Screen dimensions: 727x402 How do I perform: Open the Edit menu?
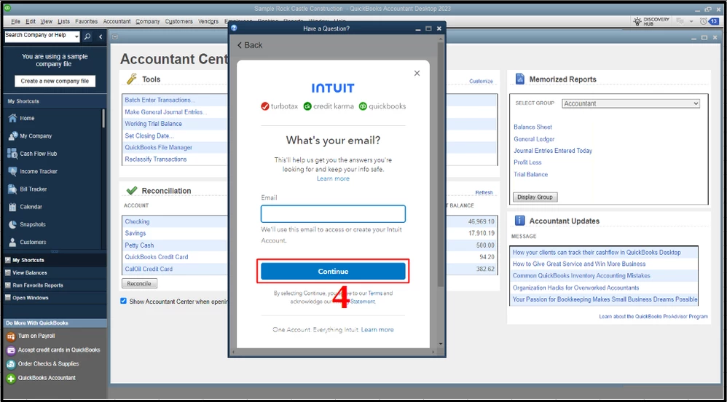point(31,21)
